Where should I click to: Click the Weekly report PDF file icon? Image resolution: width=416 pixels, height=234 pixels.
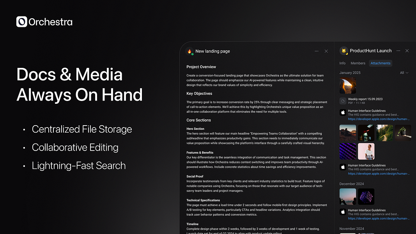343,101
